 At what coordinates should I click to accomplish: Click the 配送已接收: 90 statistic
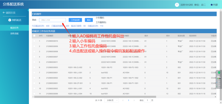tap(78, 26)
